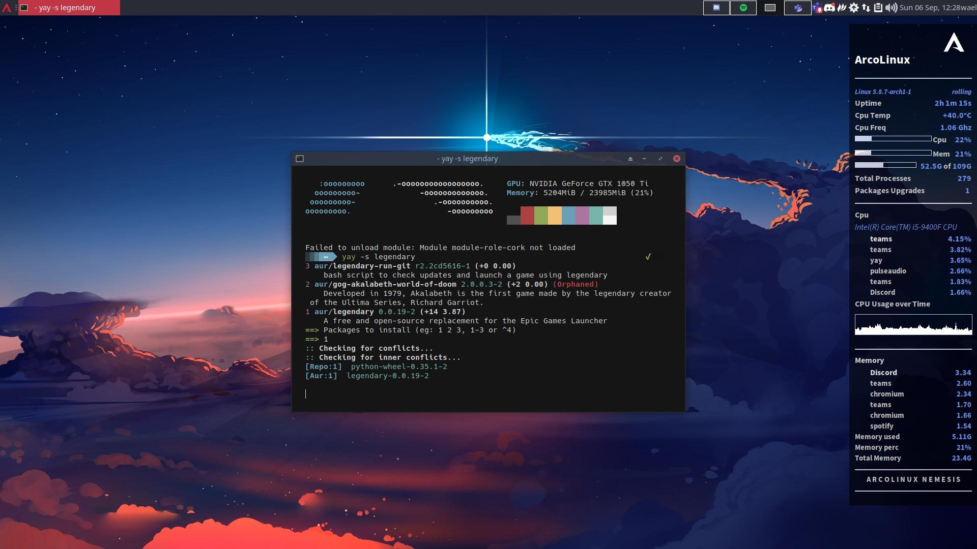This screenshot has width=977, height=549.
Task: Click the green checkmark in the terminal prompt
Action: pos(648,257)
